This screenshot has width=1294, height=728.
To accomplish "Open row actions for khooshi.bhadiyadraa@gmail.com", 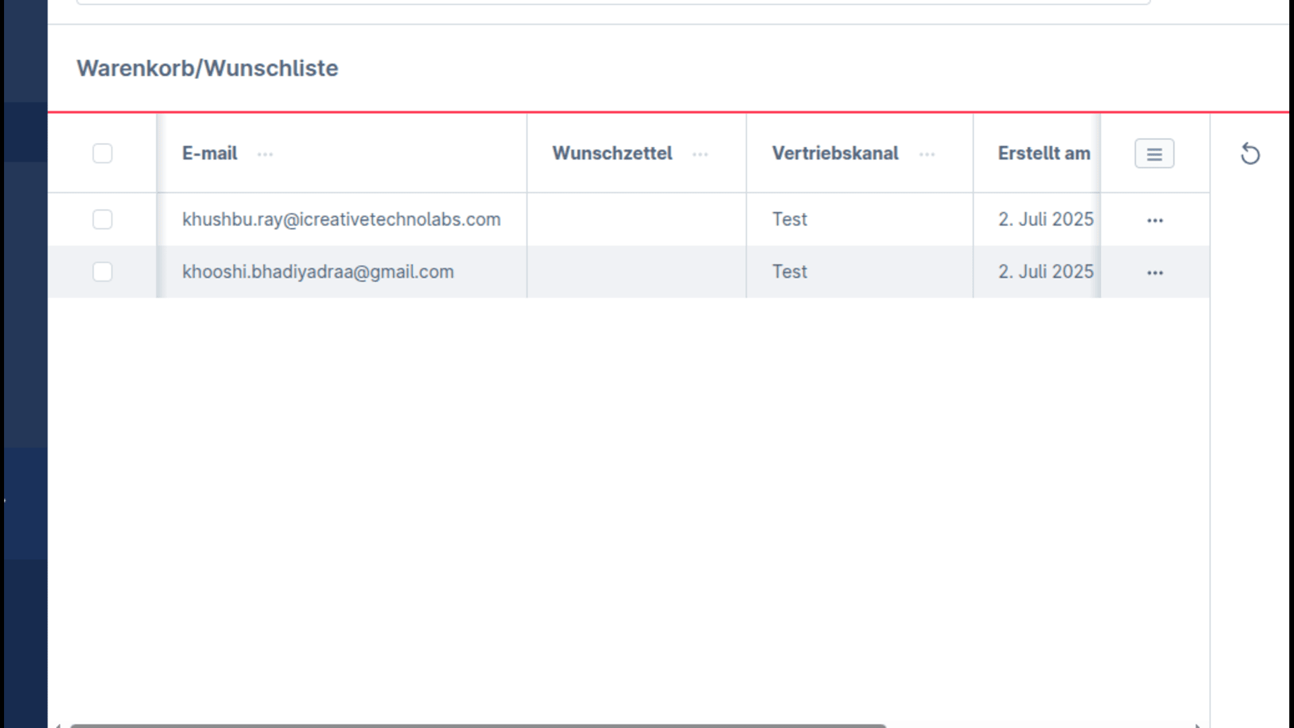I will pyautogui.click(x=1155, y=273).
